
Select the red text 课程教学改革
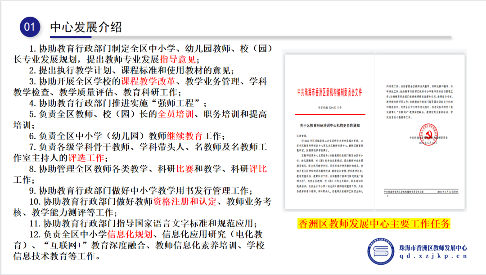click(x=148, y=81)
